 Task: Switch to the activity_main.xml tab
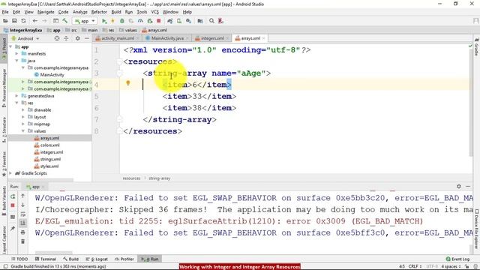coord(118,38)
